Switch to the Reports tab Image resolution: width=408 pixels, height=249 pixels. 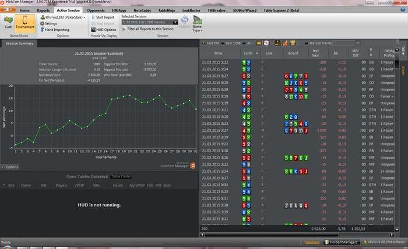point(43,10)
